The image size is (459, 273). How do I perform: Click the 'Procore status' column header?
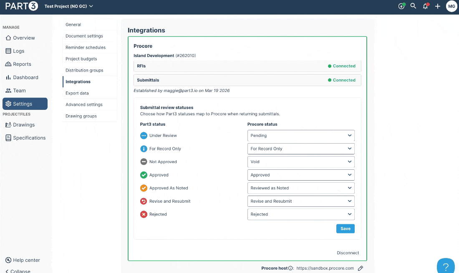262,124
